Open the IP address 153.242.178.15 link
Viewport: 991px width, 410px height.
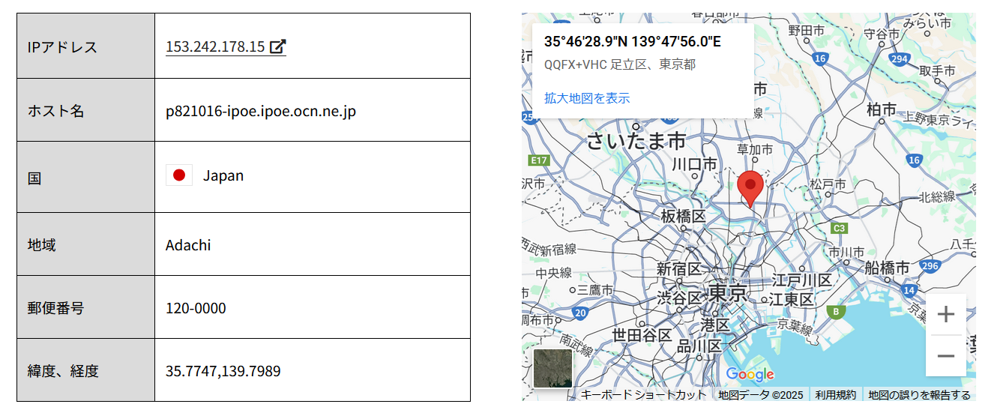tap(226, 46)
